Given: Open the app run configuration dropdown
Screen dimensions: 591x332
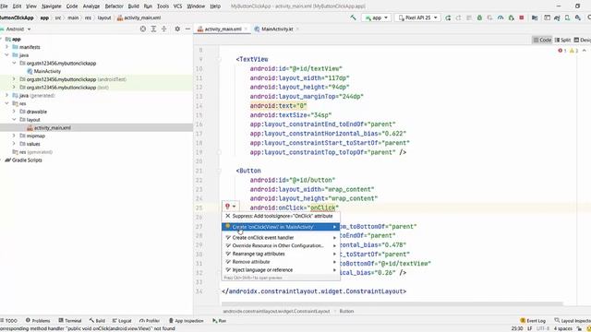Looking at the screenshot, I should click(376, 18).
